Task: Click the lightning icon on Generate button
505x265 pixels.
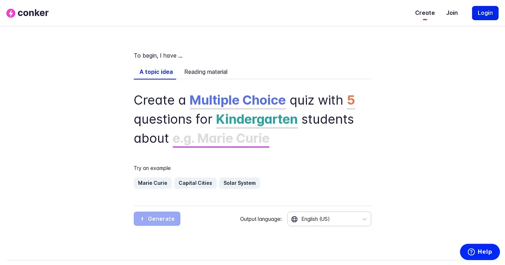Action: 142,219
